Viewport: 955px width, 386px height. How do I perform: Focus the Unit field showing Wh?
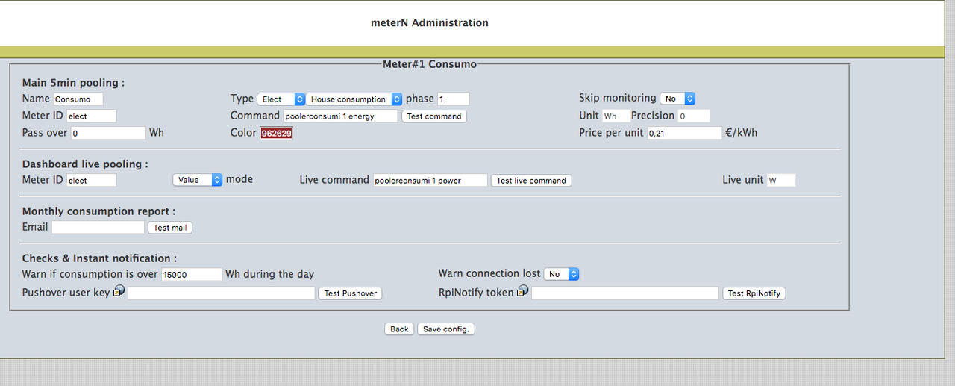pos(616,116)
